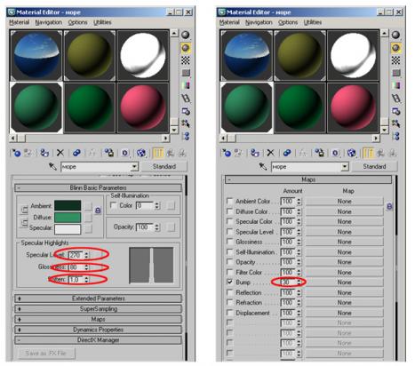Toggle Backlight icon in left editor sidebar

(x=186, y=48)
